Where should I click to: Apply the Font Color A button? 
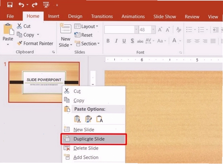pyautogui.click(x=174, y=41)
